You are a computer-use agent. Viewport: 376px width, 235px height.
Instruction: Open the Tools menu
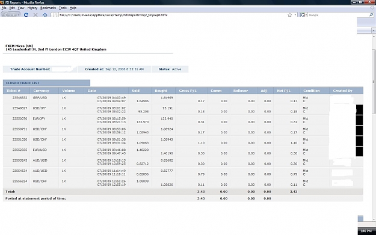pos(63,8)
